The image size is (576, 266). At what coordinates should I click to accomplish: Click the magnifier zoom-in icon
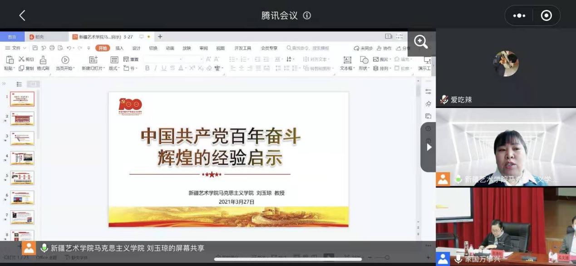[421, 42]
